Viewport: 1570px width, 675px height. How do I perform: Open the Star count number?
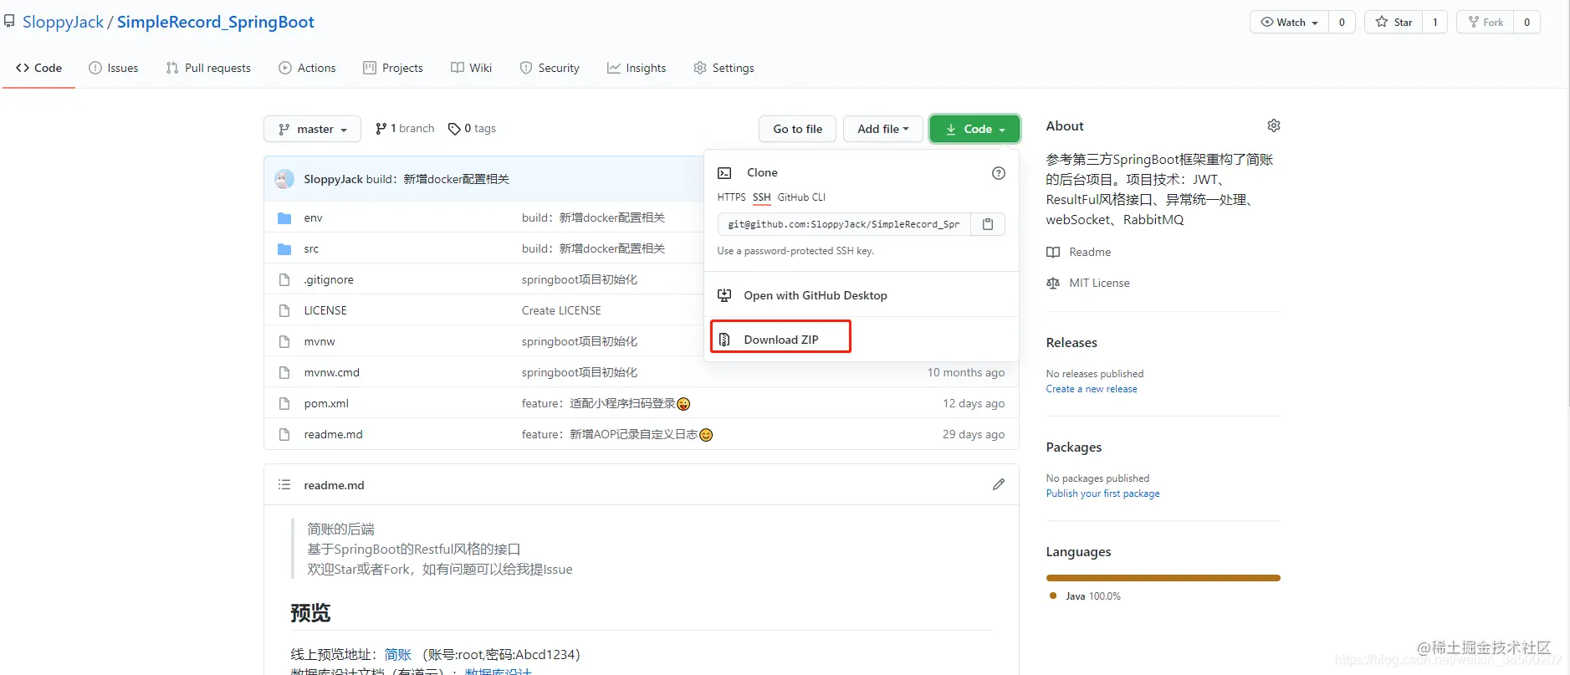pos(1434,22)
